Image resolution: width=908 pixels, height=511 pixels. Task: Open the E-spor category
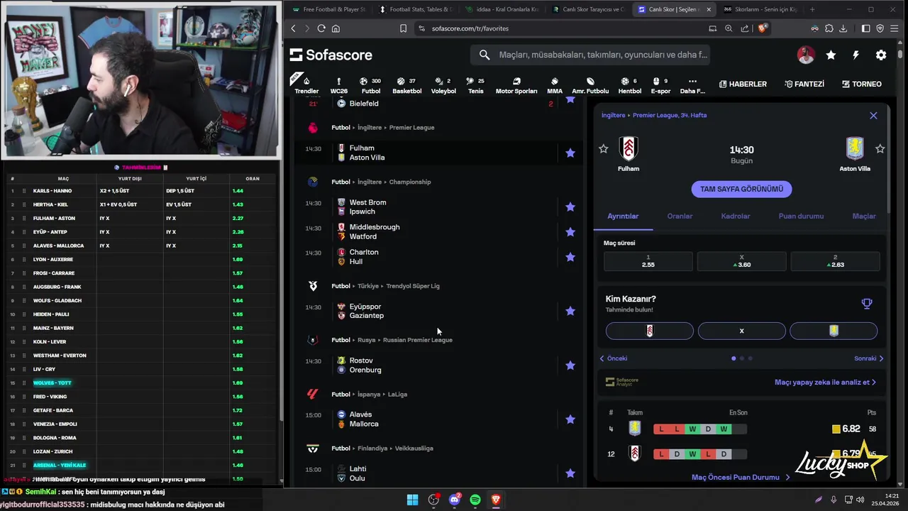point(660,85)
